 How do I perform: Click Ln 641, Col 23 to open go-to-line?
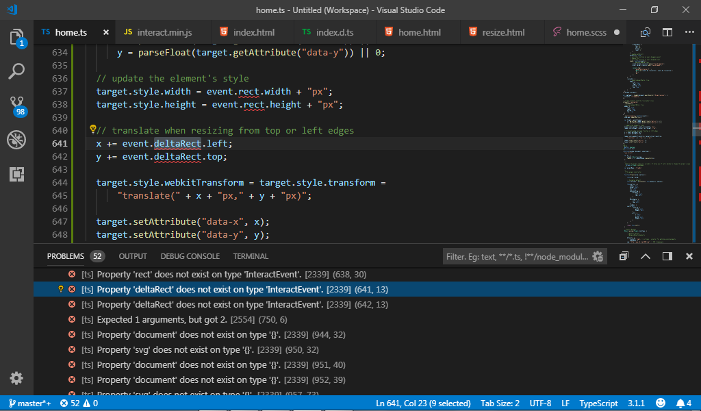tap(423, 403)
